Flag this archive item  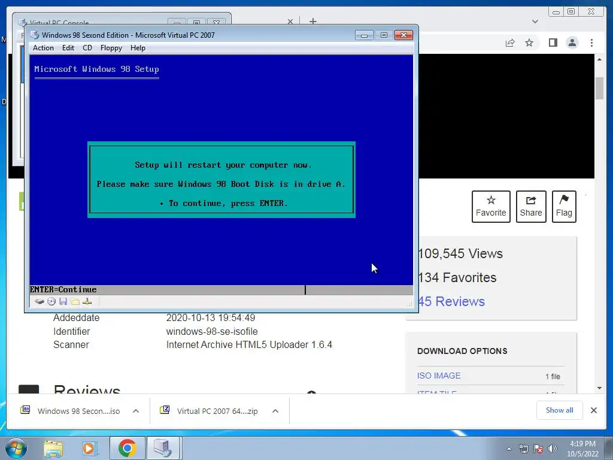[564, 207]
